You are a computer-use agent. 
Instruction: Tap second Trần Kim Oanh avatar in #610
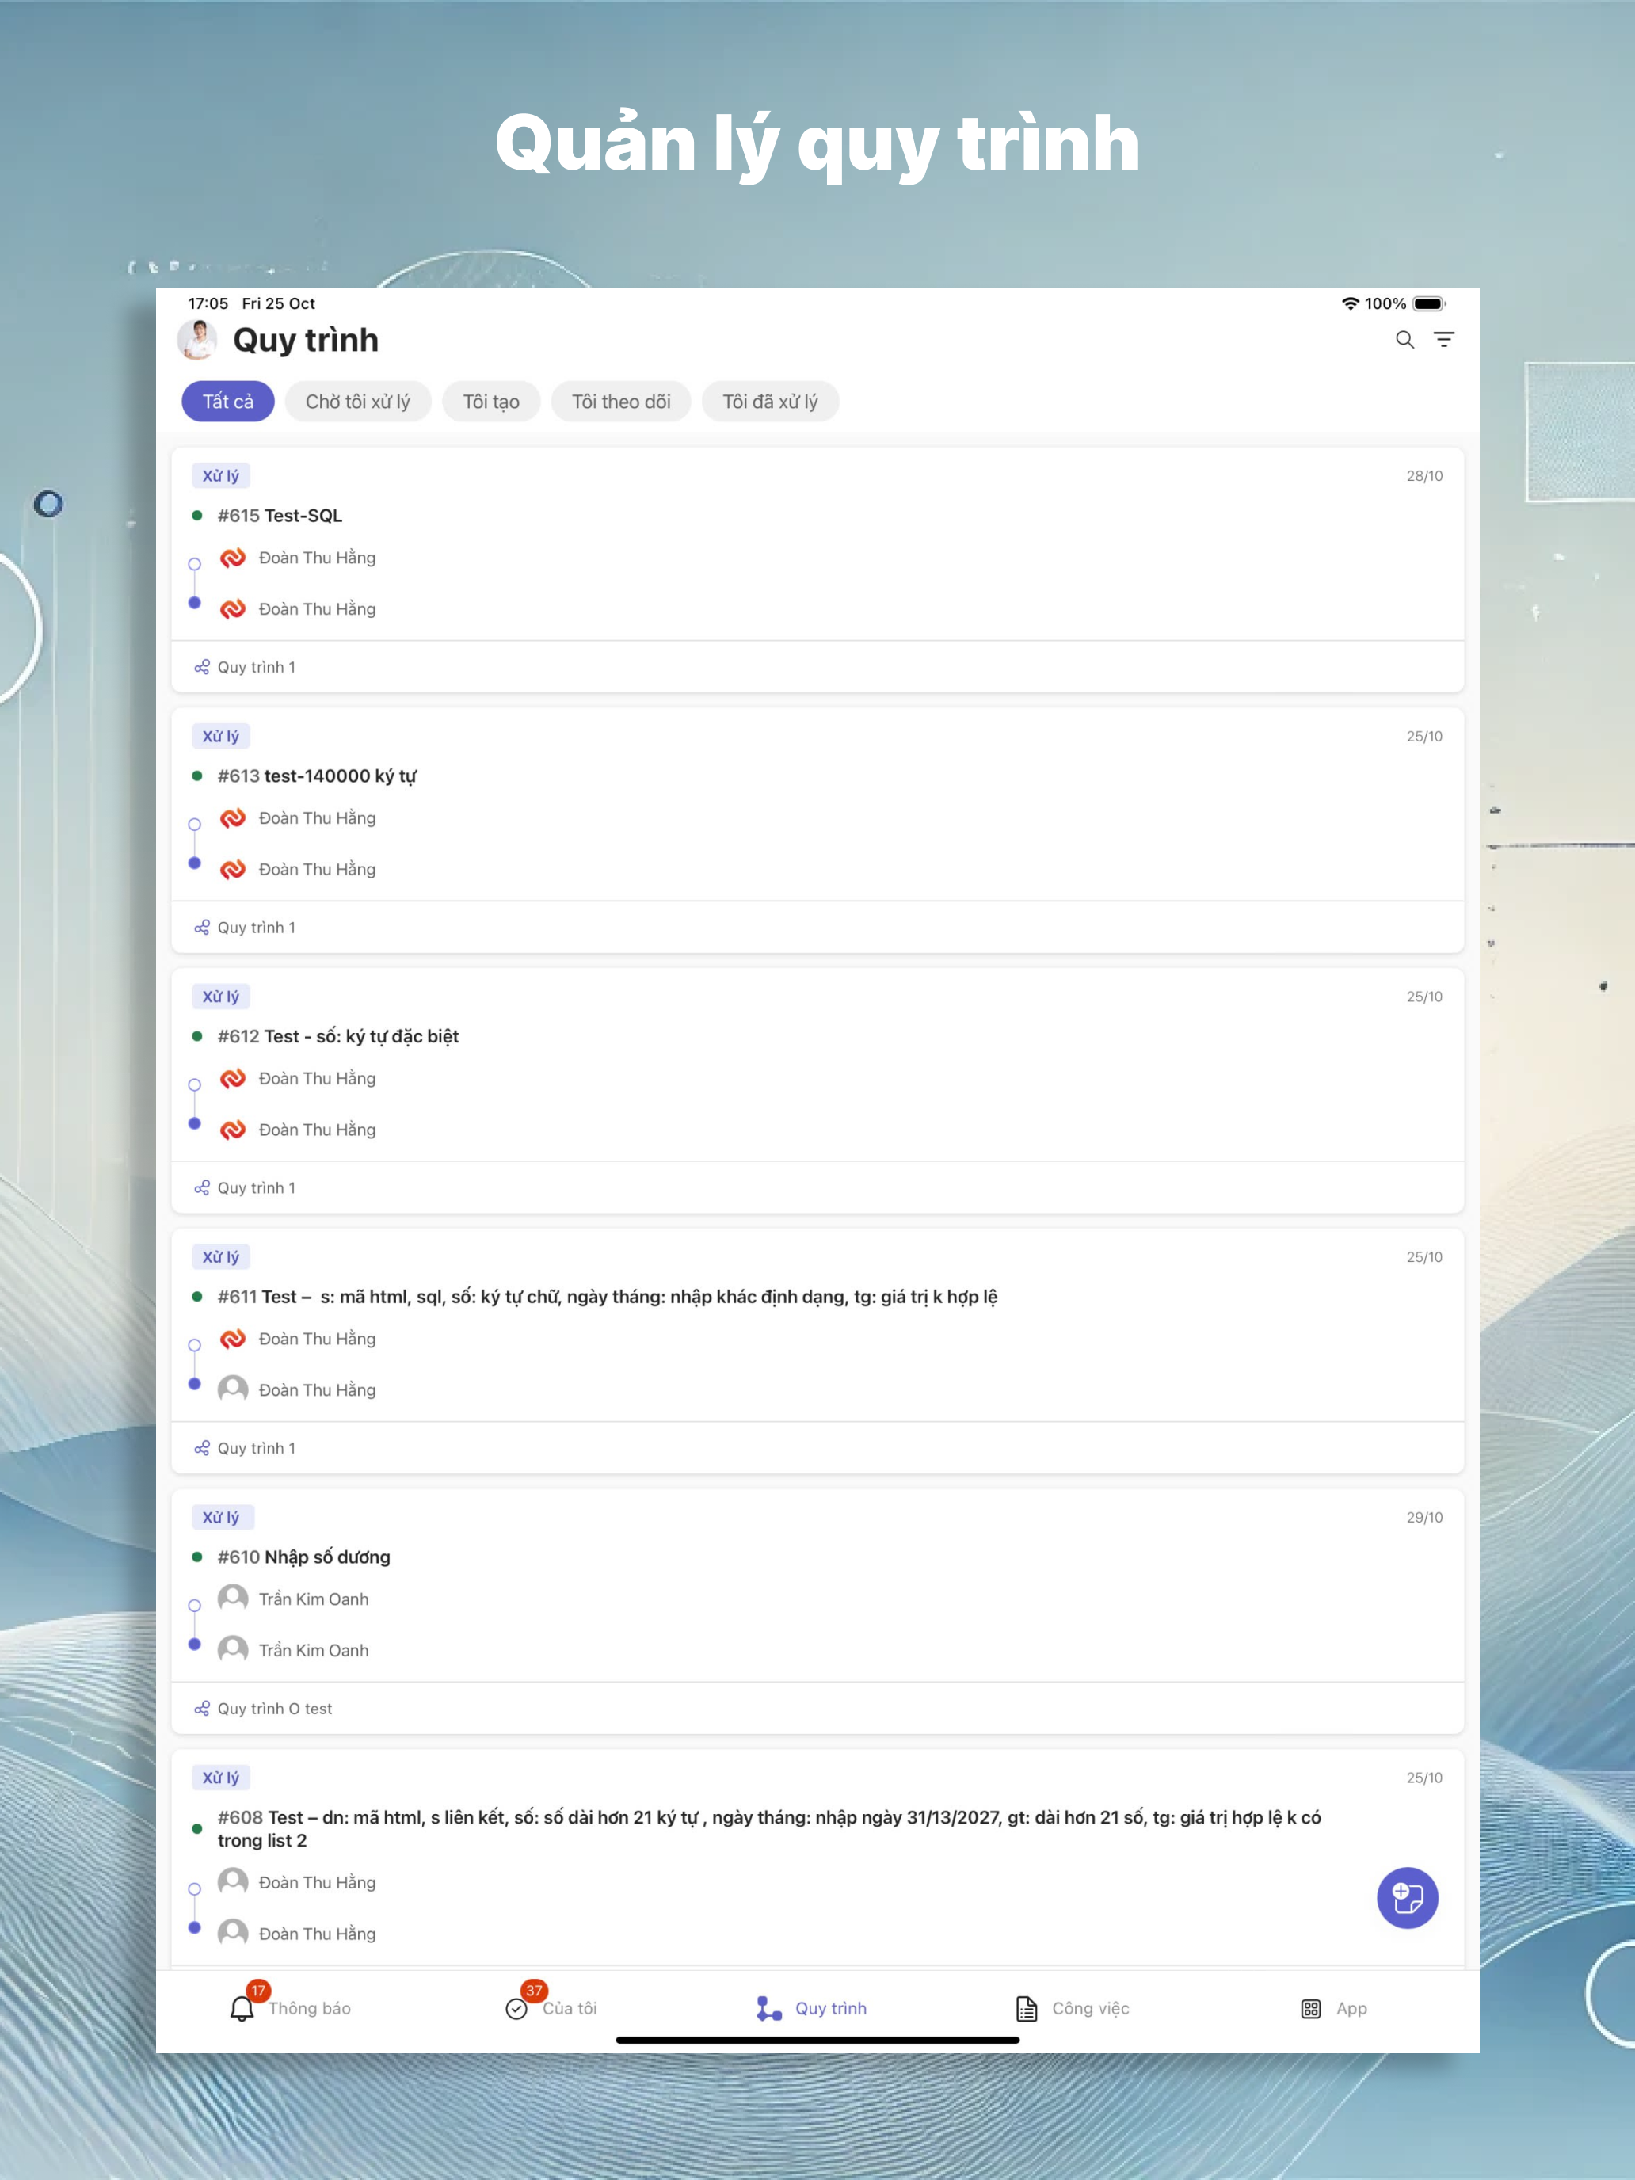click(233, 1650)
